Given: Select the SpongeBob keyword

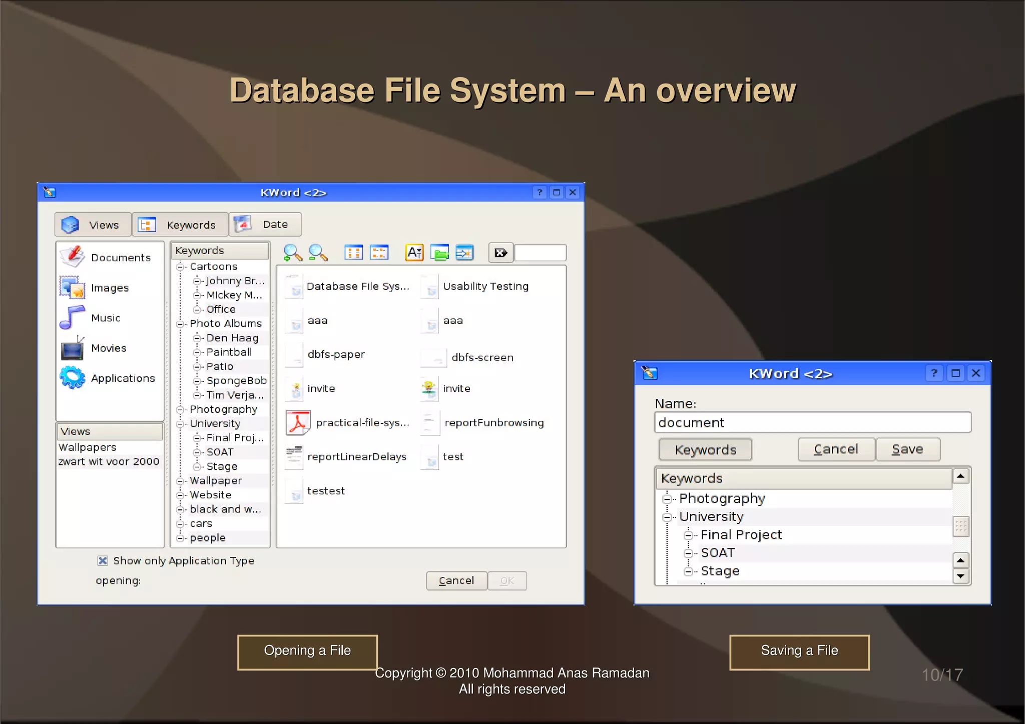Looking at the screenshot, I should pyautogui.click(x=236, y=381).
